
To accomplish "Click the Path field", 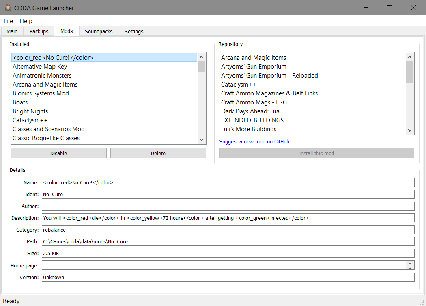I will (228, 241).
